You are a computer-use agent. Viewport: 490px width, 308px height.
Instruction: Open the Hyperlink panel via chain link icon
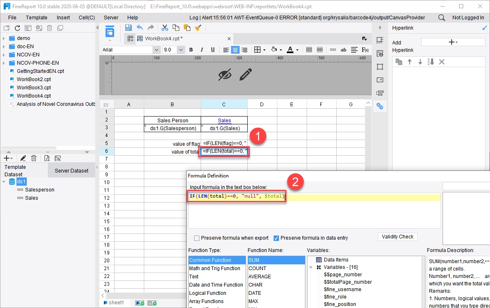pyautogui.click(x=380, y=106)
